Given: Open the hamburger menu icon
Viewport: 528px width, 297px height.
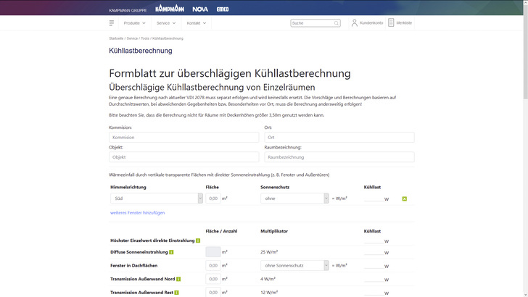Looking at the screenshot, I should [x=112, y=23].
